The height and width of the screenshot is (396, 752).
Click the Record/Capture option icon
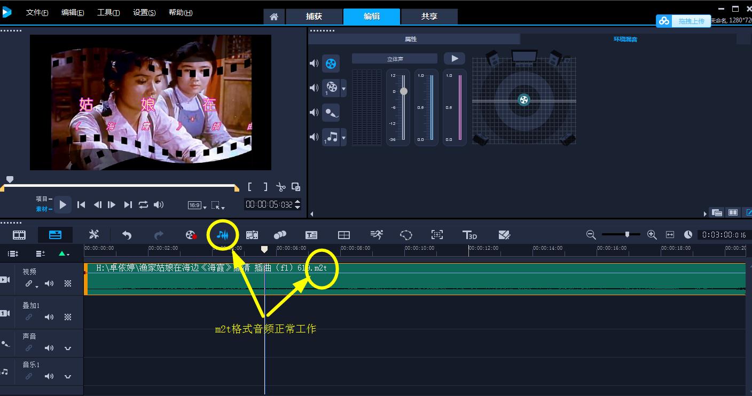pyautogui.click(x=191, y=235)
